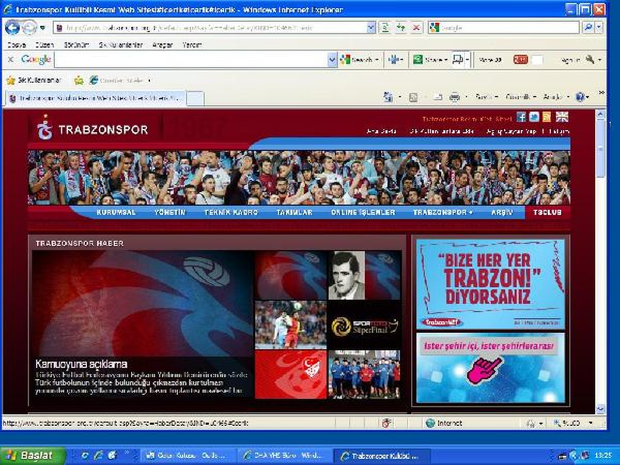The image size is (620, 465).
Task: Click the Spor Toto Süper Final thumbnail
Action: tap(364, 325)
